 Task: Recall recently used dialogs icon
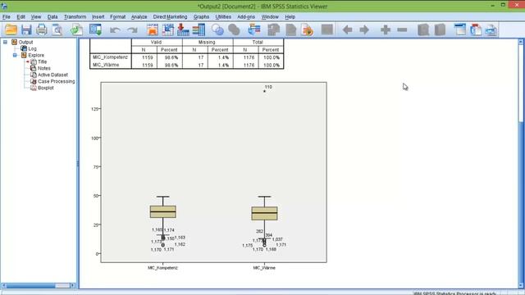coord(96,29)
